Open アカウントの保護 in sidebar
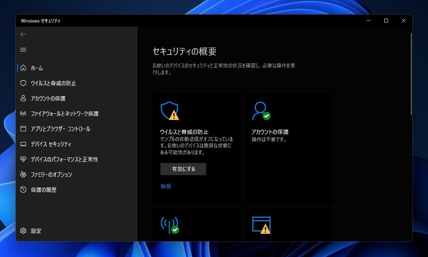 click(x=48, y=99)
